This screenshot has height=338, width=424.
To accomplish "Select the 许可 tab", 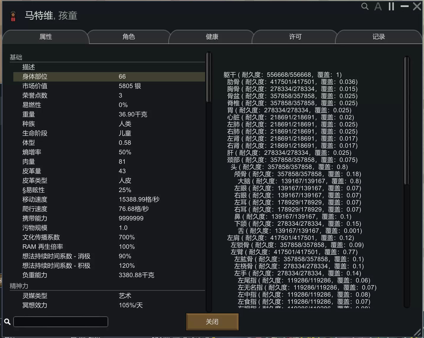I will tap(295, 37).
